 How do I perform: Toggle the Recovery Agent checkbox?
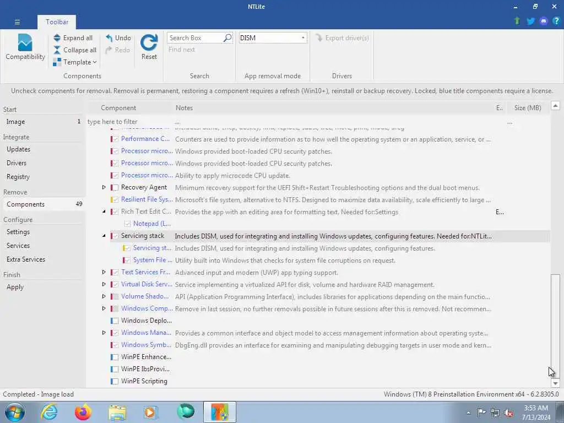click(115, 187)
